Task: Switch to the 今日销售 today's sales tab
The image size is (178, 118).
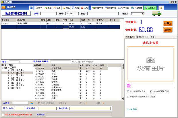Action: click(150, 37)
